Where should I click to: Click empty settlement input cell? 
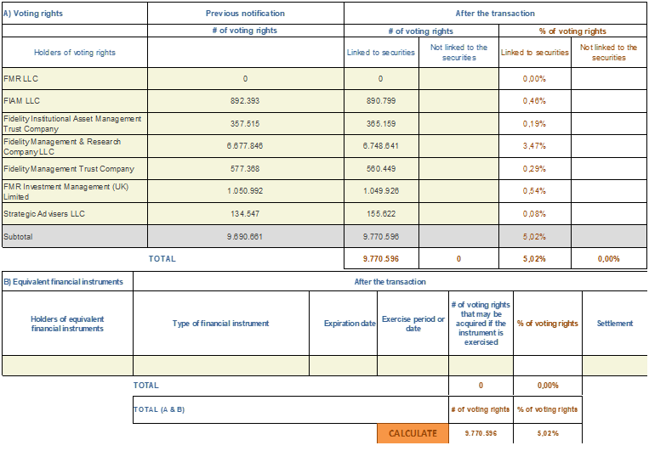[615, 365]
